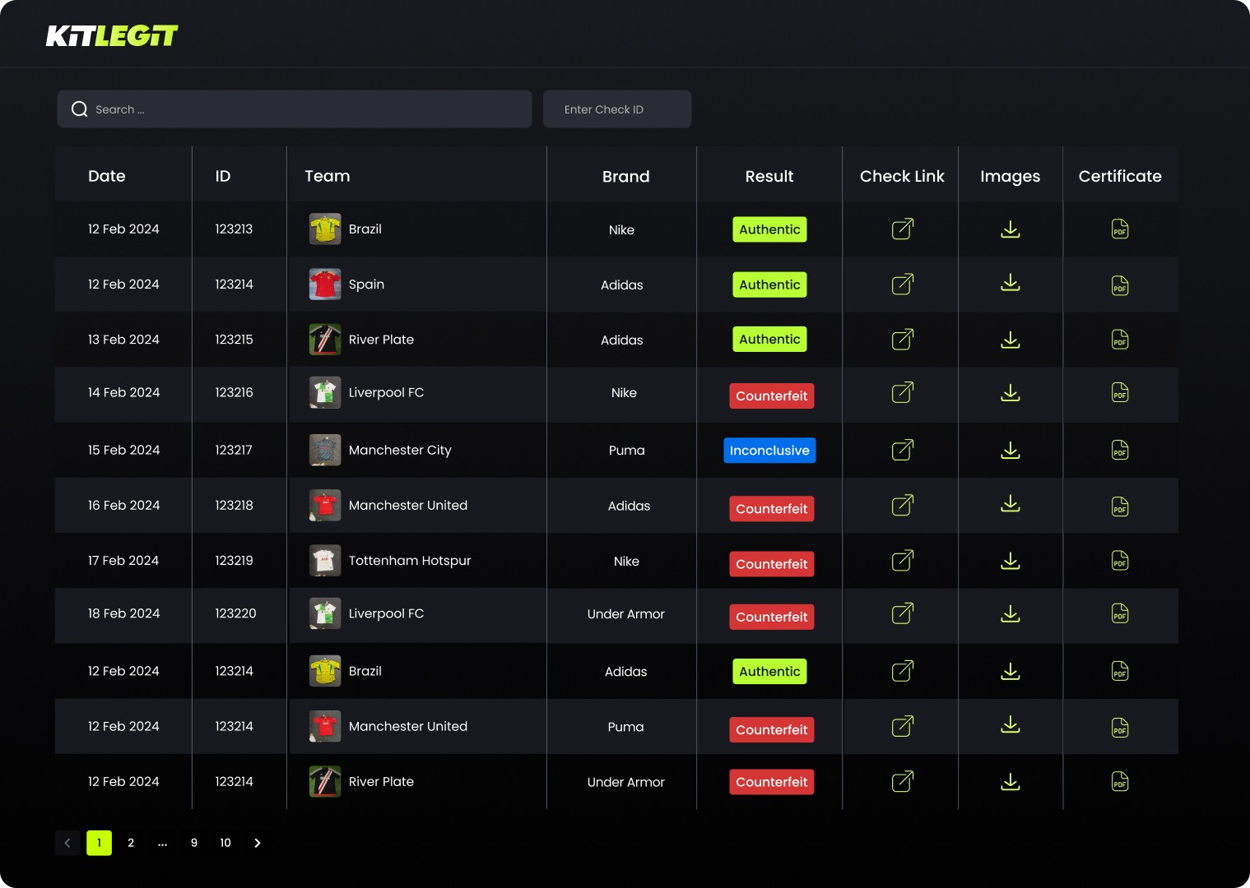Viewport: 1250px width, 888px height.
Task: Open PDF certificate for ID 123213
Action: 1120,229
